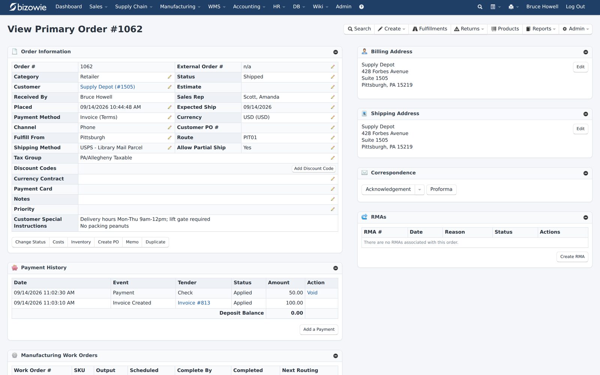
Task: Open the Acknowledgement dropdown arrow
Action: click(x=420, y=190)
